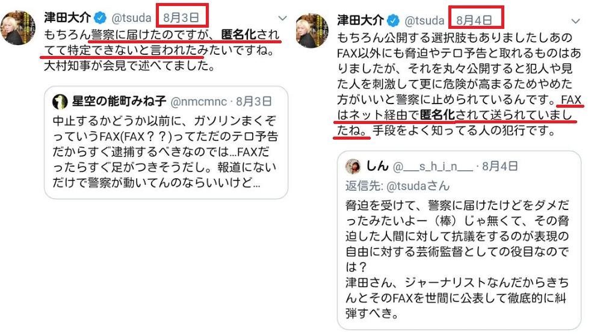Click verified badge on left tweet
603x334 pixels.
tap(100, 17)
